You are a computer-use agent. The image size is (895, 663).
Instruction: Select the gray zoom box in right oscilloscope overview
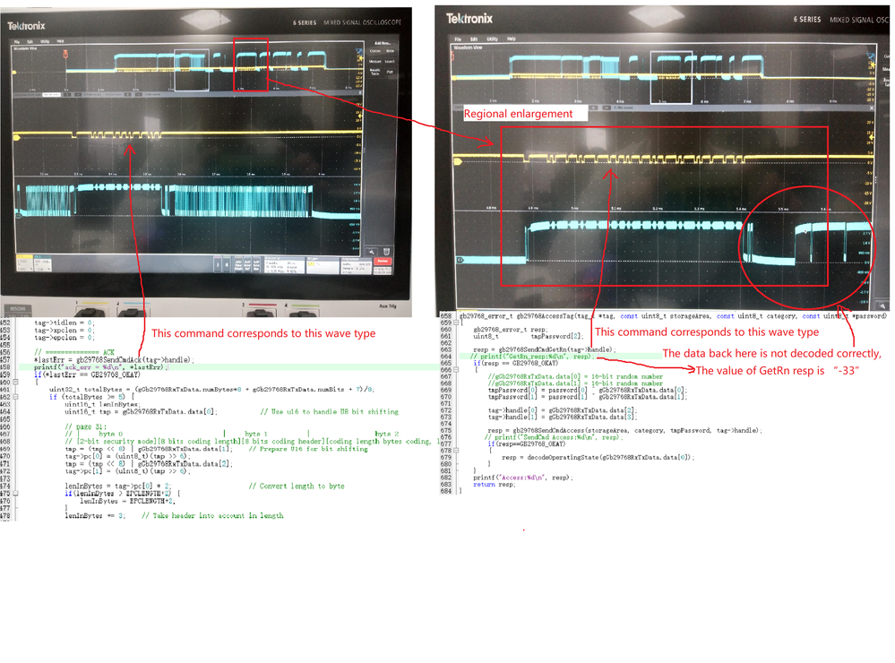(671, 77)
